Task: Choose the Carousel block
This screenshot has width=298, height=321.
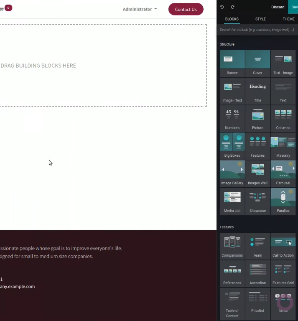Action: click(283, 174)
